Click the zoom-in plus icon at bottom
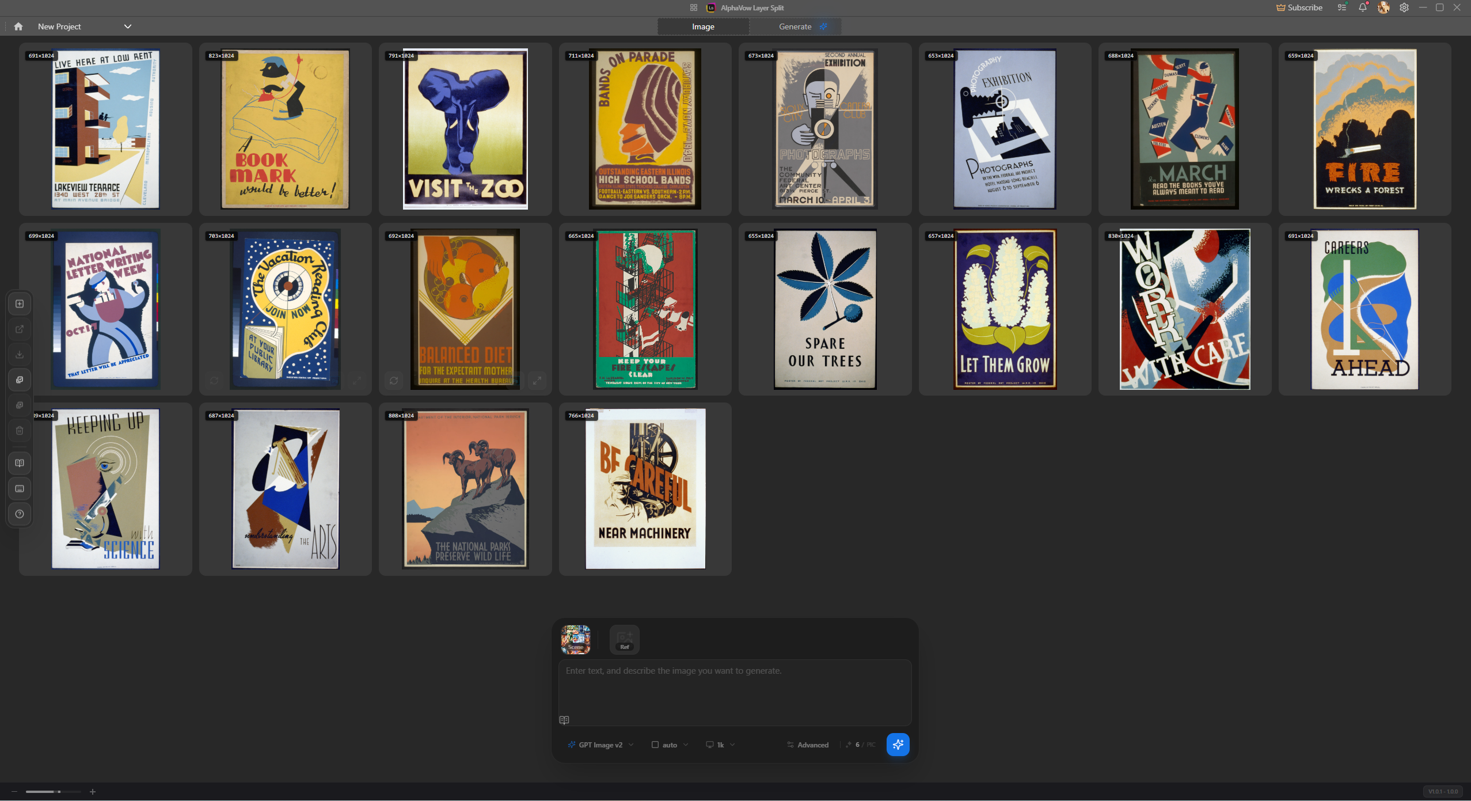 (x=93, y=792)
